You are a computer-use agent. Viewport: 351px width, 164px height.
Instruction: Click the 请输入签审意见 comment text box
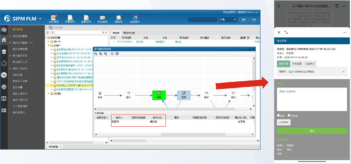(312, 99)
